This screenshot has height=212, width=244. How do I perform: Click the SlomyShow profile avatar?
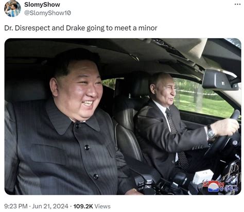tap(12, 8)
